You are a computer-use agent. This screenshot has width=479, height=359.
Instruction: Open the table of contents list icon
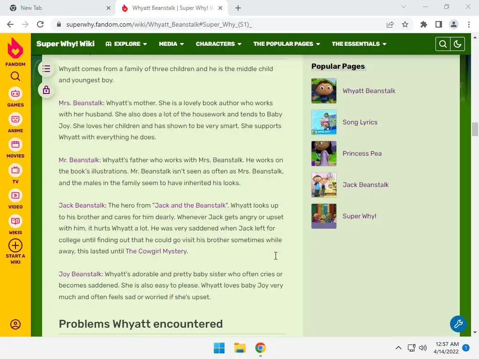[x=46, y=69]
